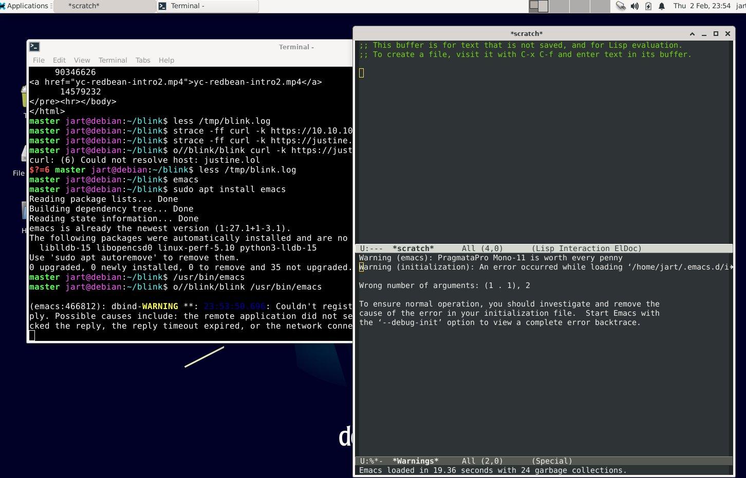The image size is (746, 478).
Task: Open the battery power manager icon
Action: tap(648, 6)
